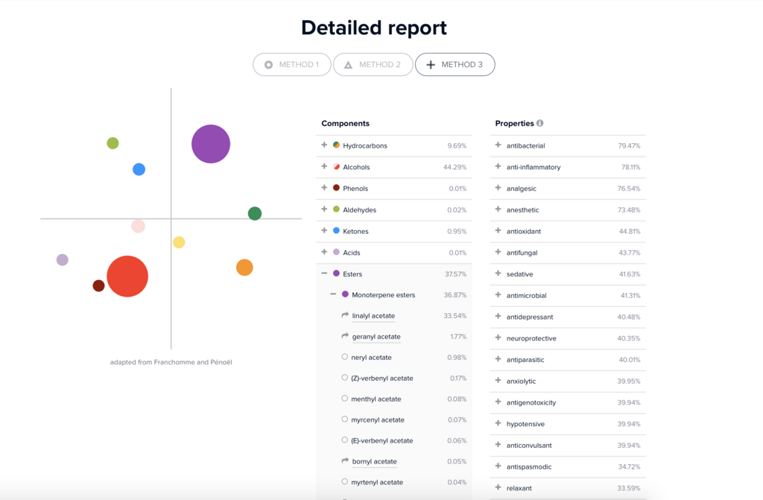Expand the anesthetic property row
763x500 pixels.
(498, 209)
